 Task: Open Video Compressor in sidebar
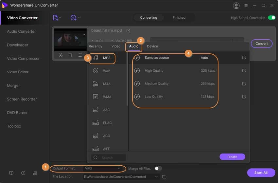pos(23,58)
